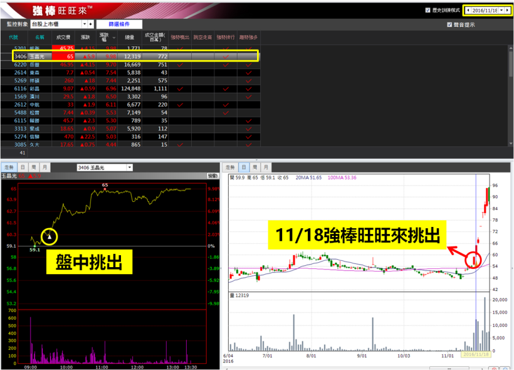Screen dimensions: 514x370
Task: Open the 篩選條件 filter conditions button
Action: (x=119, y=24)
